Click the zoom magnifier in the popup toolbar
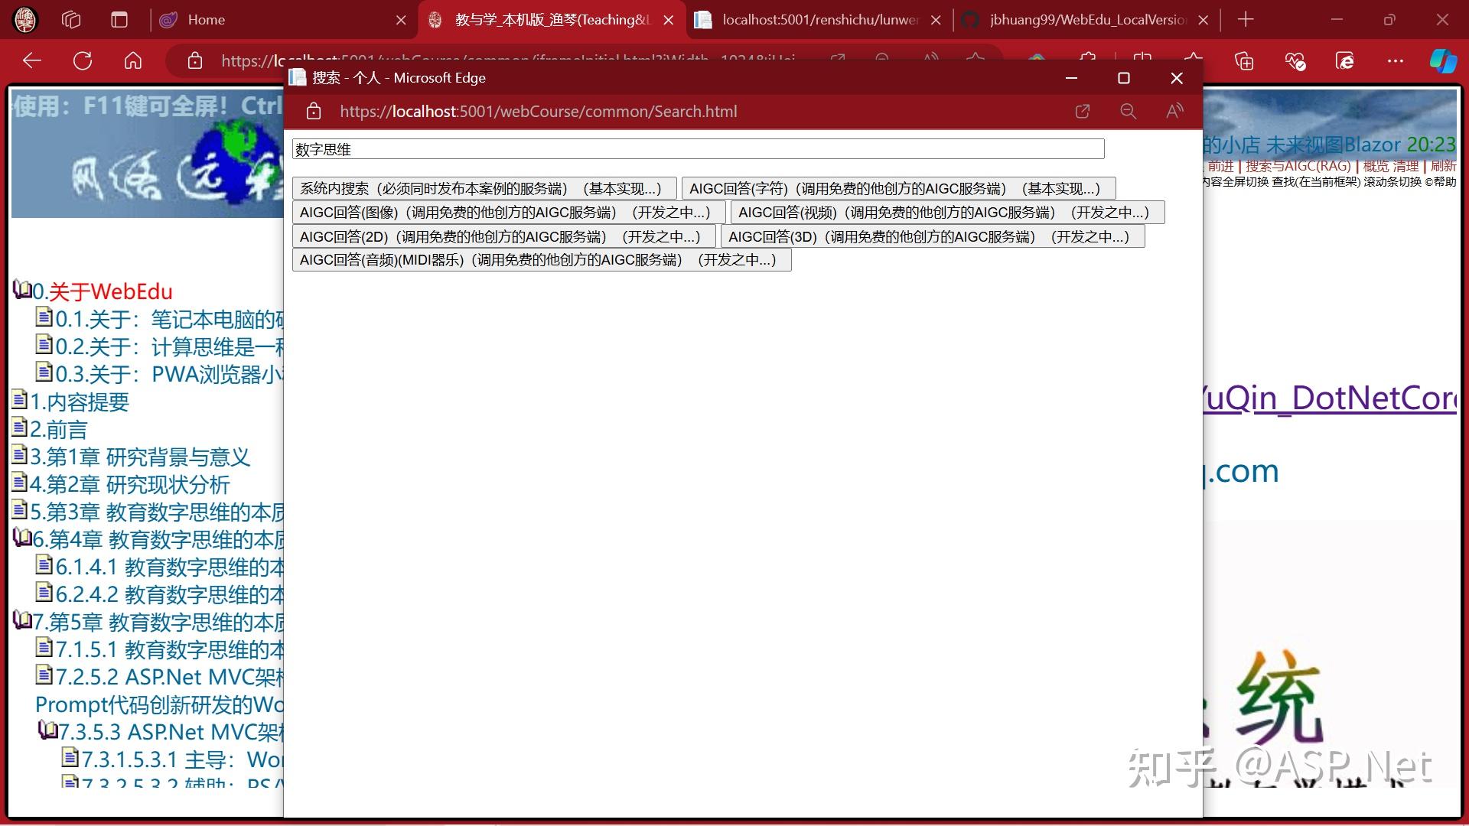Viewport: 1469px width, 826px height. click(1128, 111)
